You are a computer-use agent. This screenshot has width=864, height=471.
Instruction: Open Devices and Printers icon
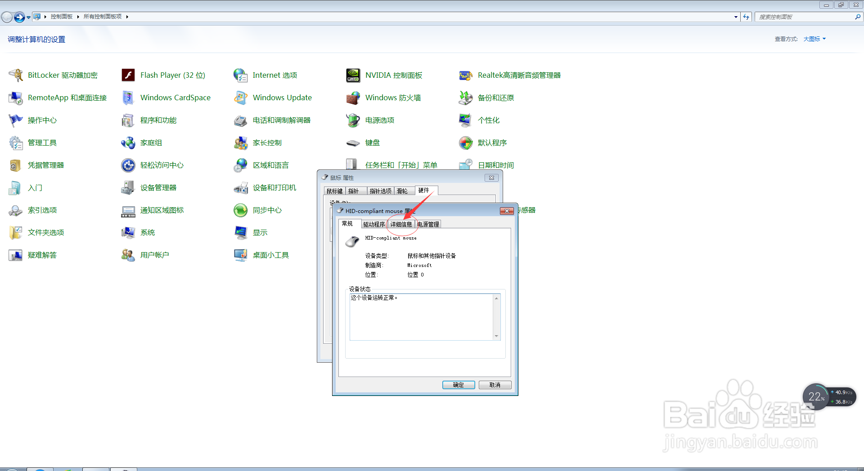(241, 187)
